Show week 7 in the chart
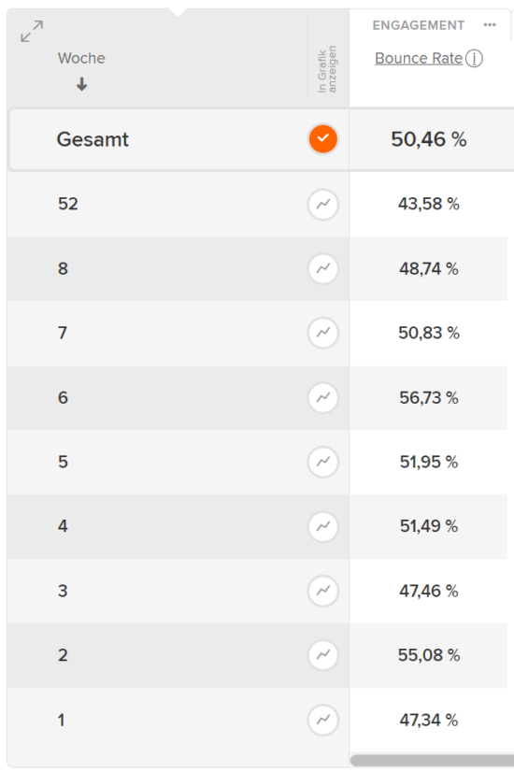The image size is (514, 772). click(x=323, y=333)
